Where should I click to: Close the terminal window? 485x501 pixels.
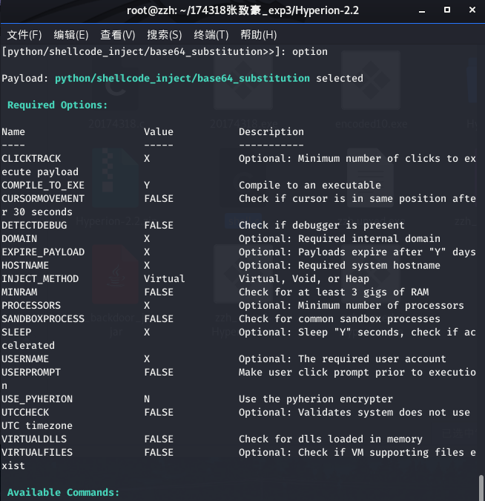pos(472,10)
